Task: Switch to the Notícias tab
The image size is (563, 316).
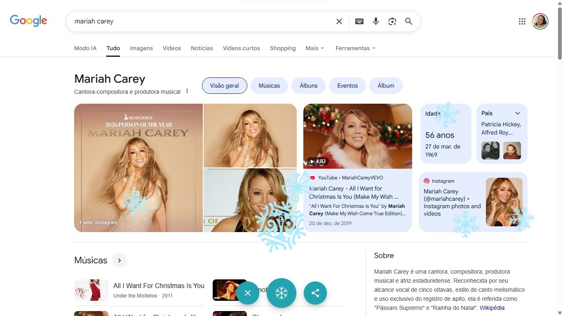Action: pyautogui.click(x=202, y=48)
